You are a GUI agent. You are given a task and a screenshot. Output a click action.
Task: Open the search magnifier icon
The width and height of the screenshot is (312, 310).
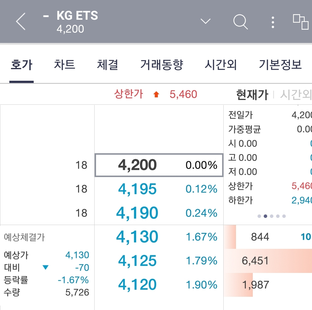coord(240,22)
